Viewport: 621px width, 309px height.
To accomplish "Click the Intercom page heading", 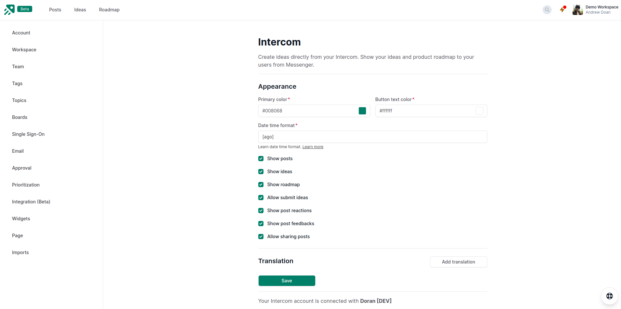I will pyautogui.click(x=279, y=42).
